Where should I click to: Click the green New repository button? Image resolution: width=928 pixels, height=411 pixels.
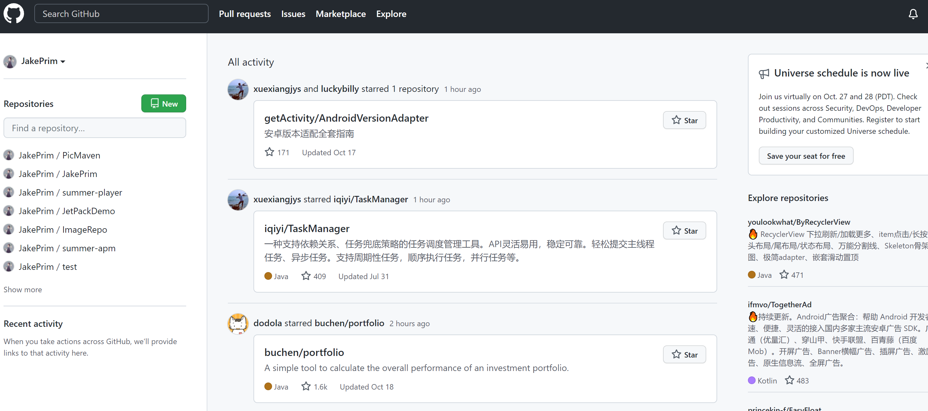pos(163,104)
